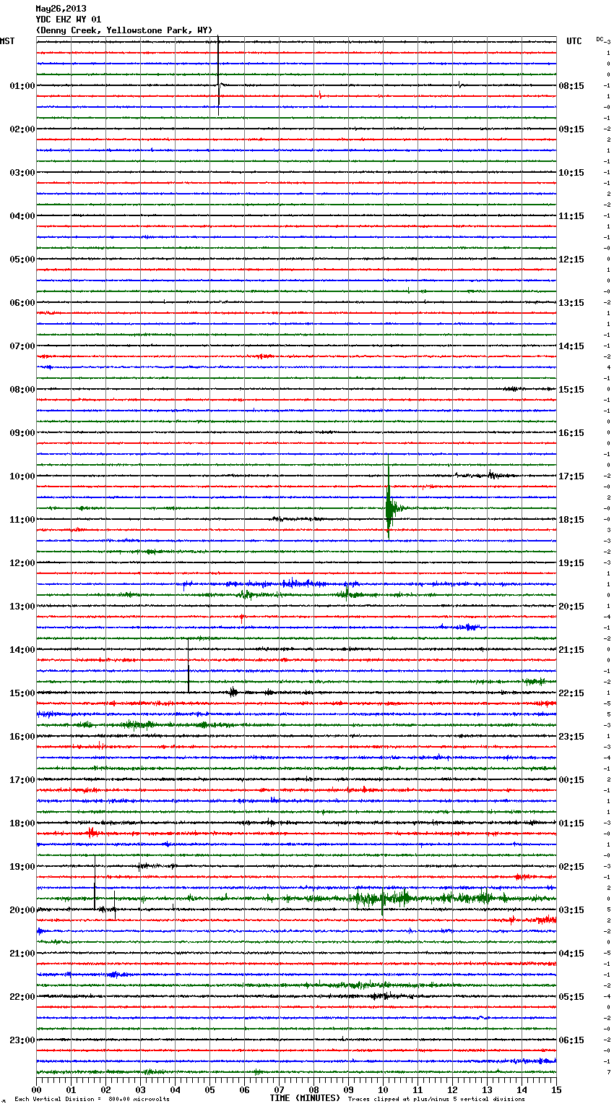Click x-axis tick label 10
The height and width of the screenshot is (1109, 614).
pos(383,1090)
